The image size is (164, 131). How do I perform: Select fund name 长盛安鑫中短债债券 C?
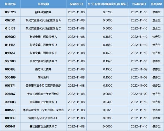(43, 61)
